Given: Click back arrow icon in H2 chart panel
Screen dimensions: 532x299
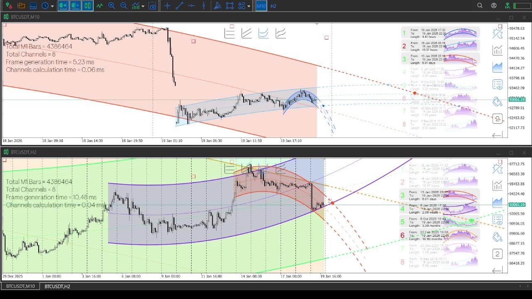Looking at the screenshot, I should (497, 270).
